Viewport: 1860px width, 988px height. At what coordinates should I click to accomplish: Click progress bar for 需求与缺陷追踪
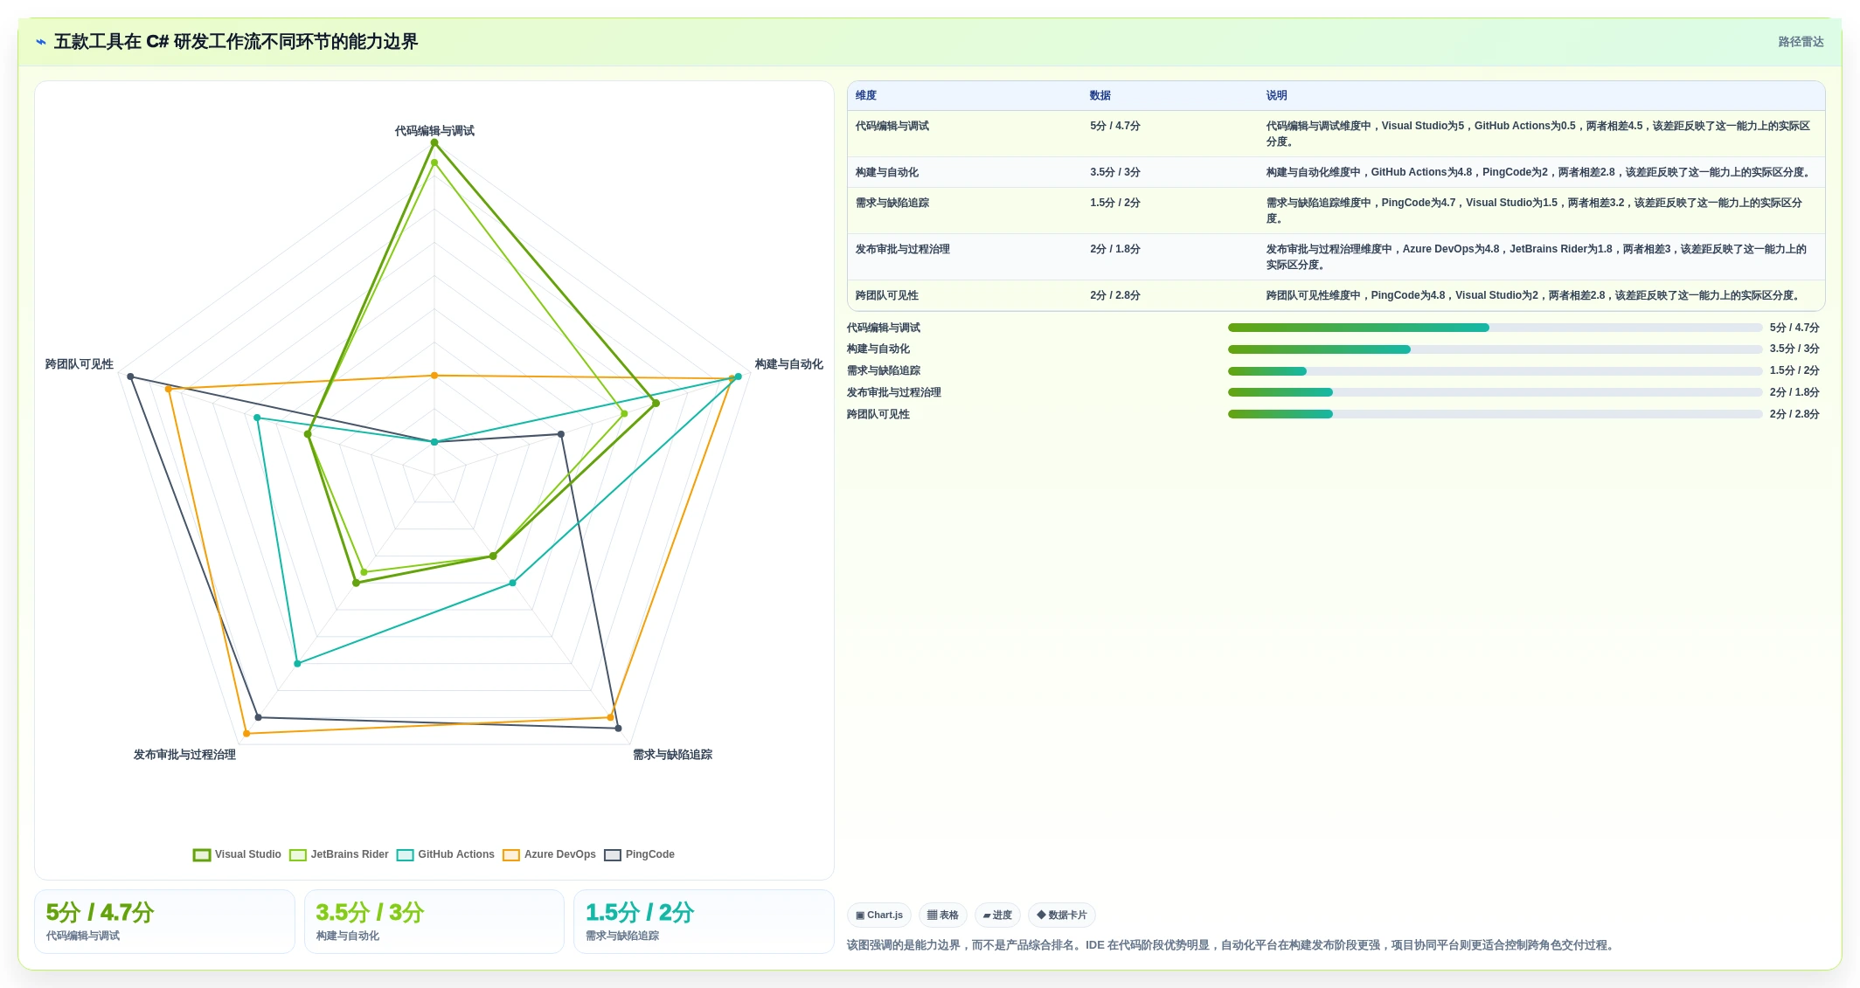click(x=1495, y=371)
